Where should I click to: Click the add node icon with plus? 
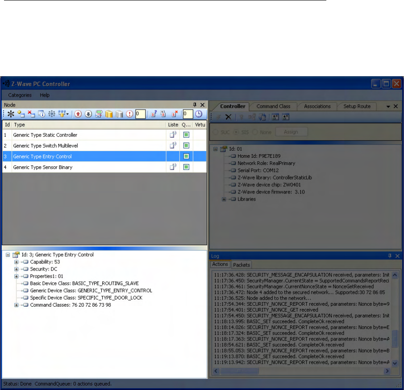pyautogui.click(x=21, y=114)
